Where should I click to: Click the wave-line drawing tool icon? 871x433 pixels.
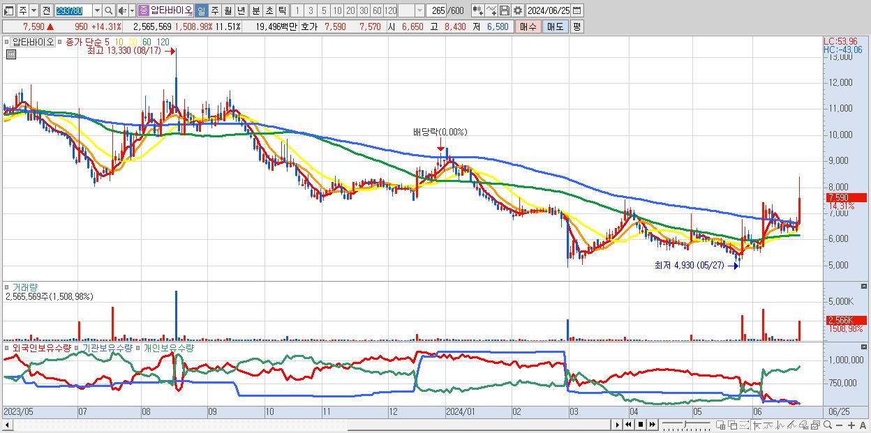pyautogui.click(x=768, y=425)
